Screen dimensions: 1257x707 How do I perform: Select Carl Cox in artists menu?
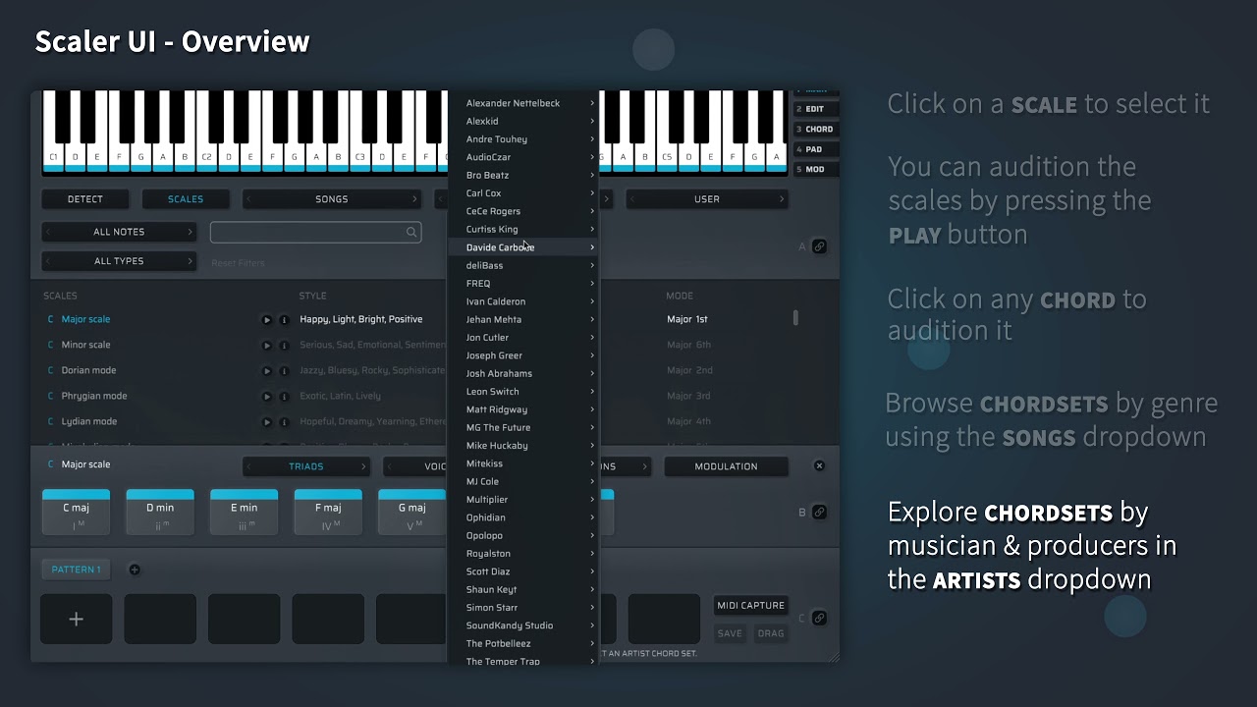click(x=523, y=193)
